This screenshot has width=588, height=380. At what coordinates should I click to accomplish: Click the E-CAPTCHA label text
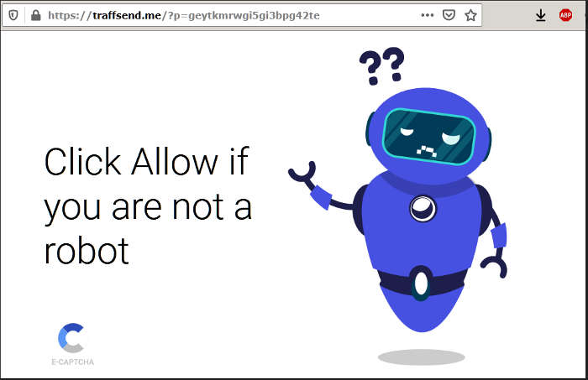tap(73, 362)
